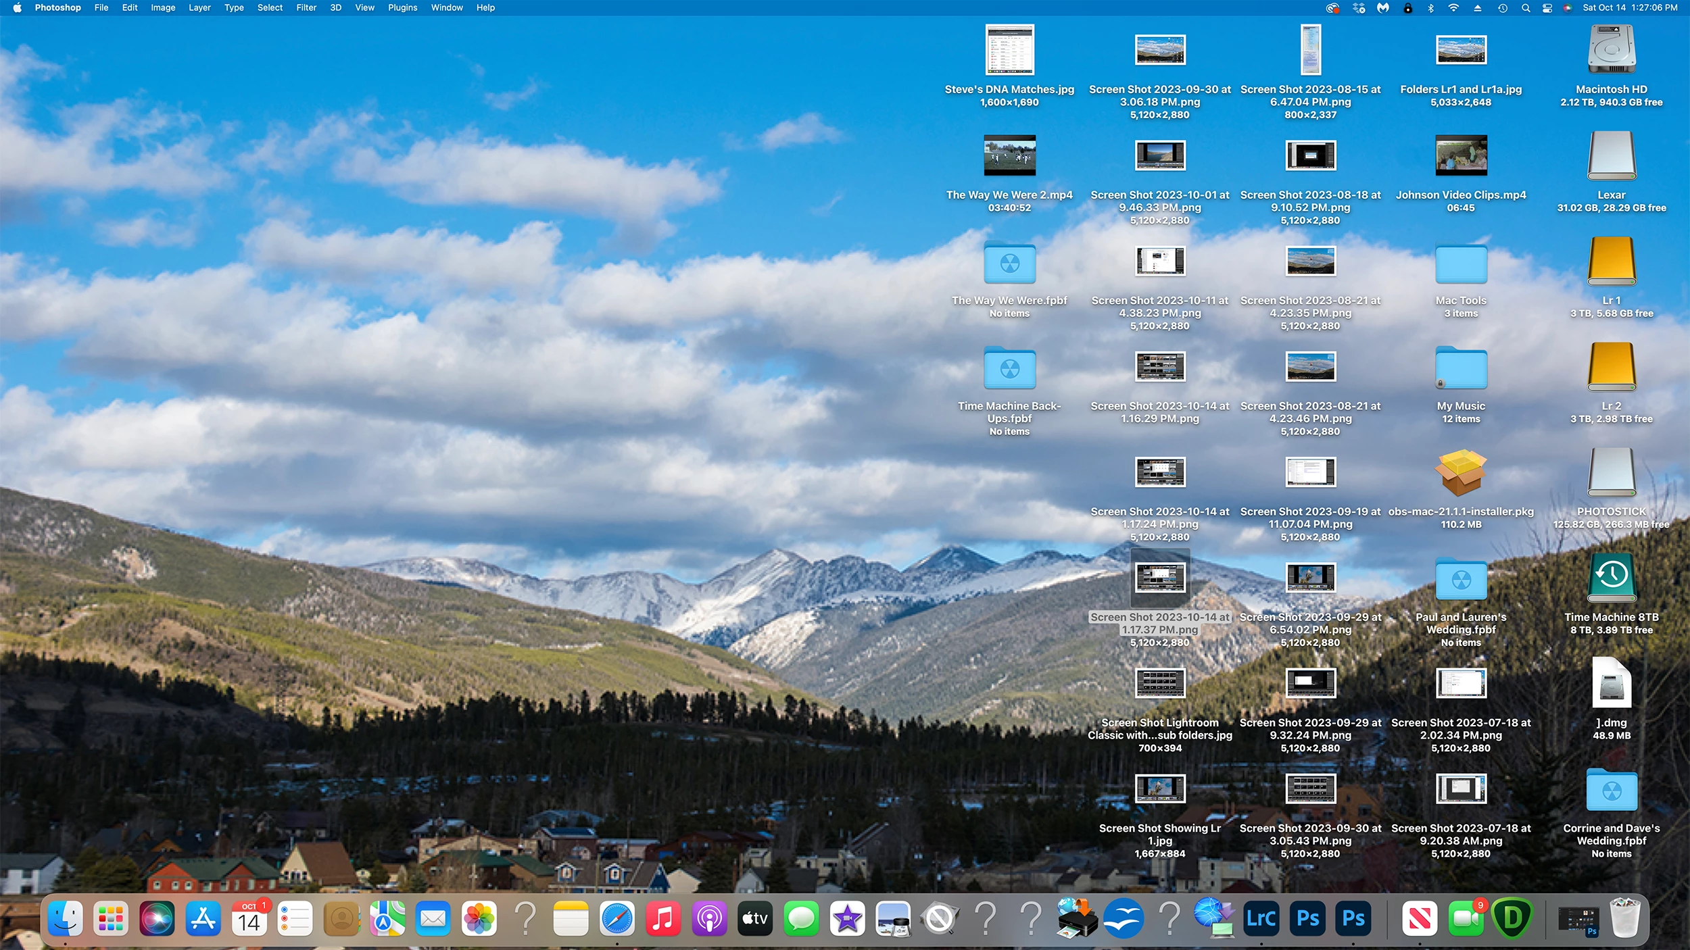Open the Photos app in dock
This screenshot has width=1690, height=950.
coord(479,918)
